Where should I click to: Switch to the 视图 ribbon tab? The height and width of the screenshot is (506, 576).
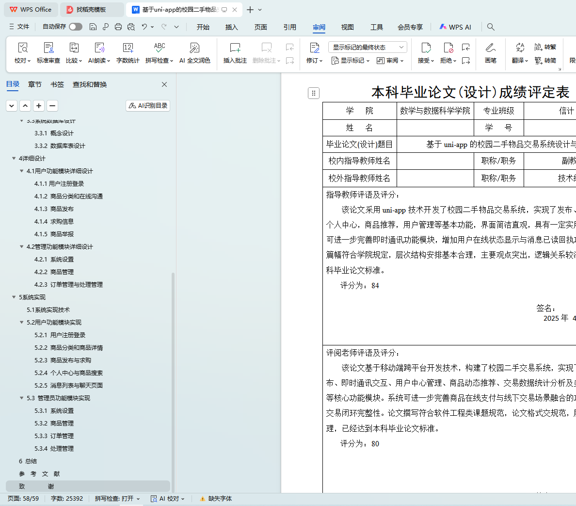pyautogui.click(x=347, y=27)
